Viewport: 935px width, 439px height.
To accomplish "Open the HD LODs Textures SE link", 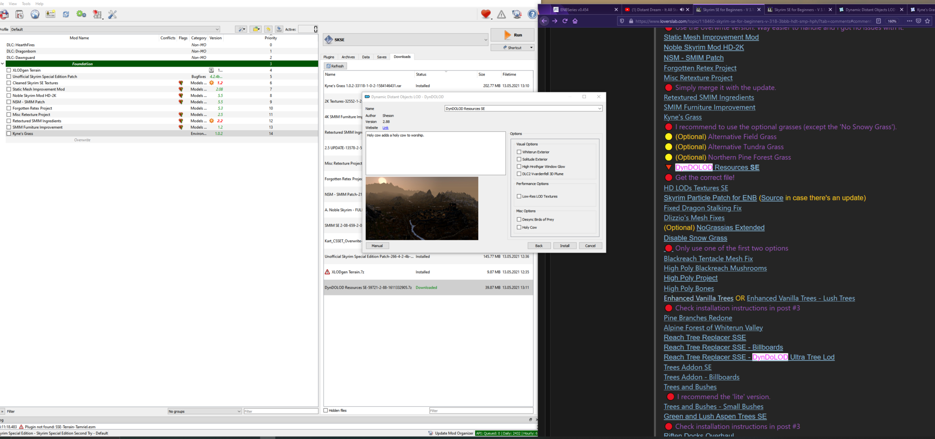I will (x=696, y=188).
